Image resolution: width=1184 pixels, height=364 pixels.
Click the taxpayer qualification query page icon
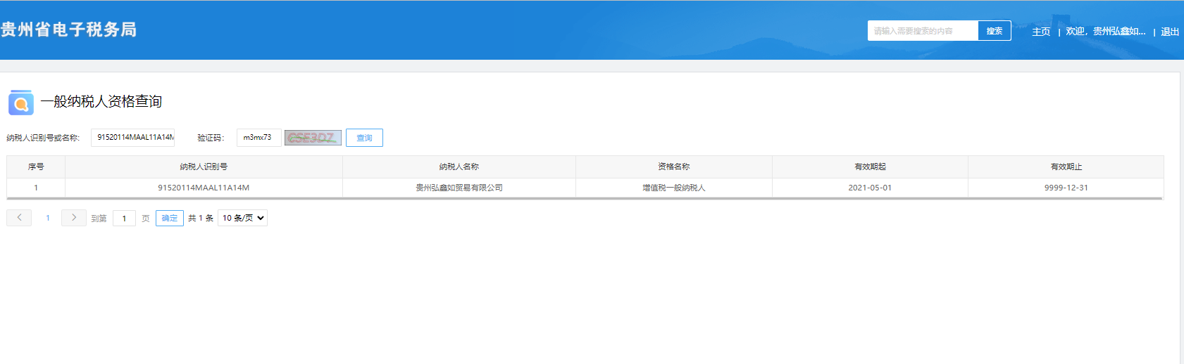coord(21,103)
